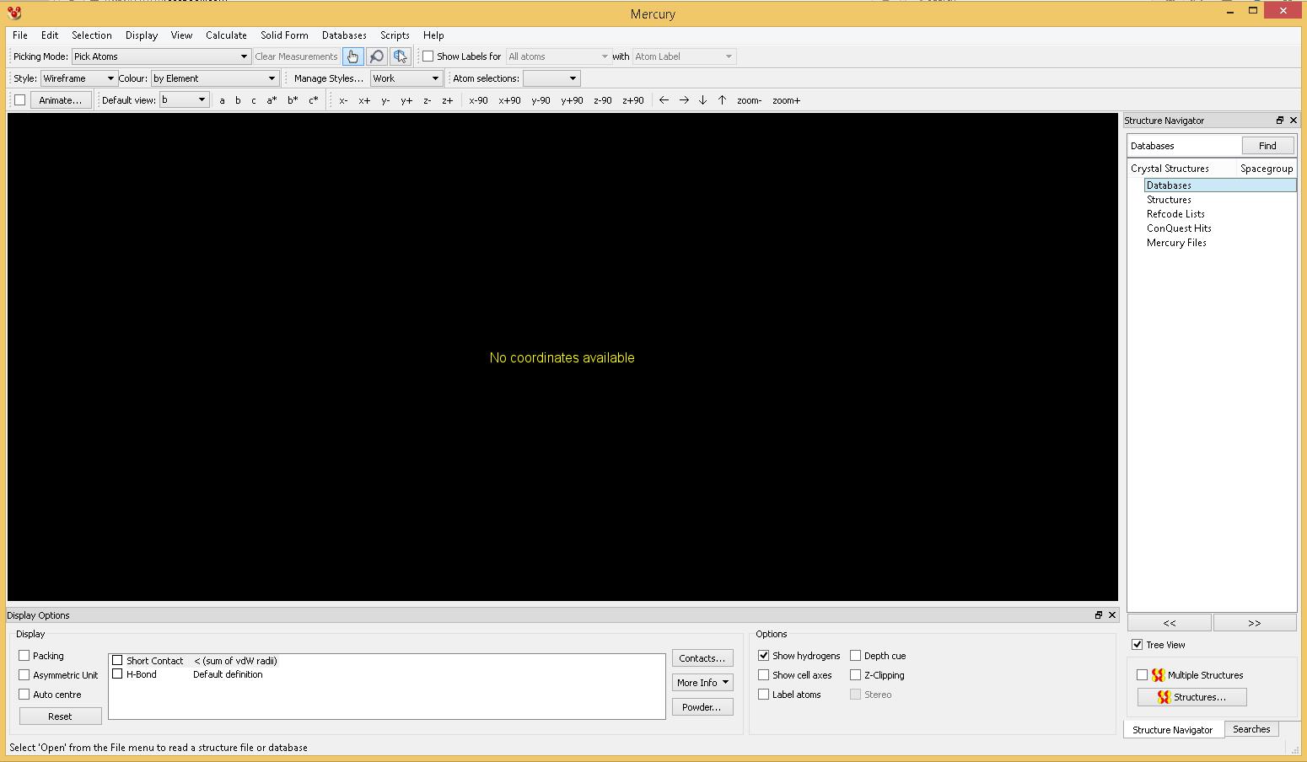Enable Z-Clipping checkbox
Image resolution: width=1307 pixels, height=762 pixels.
856,675
